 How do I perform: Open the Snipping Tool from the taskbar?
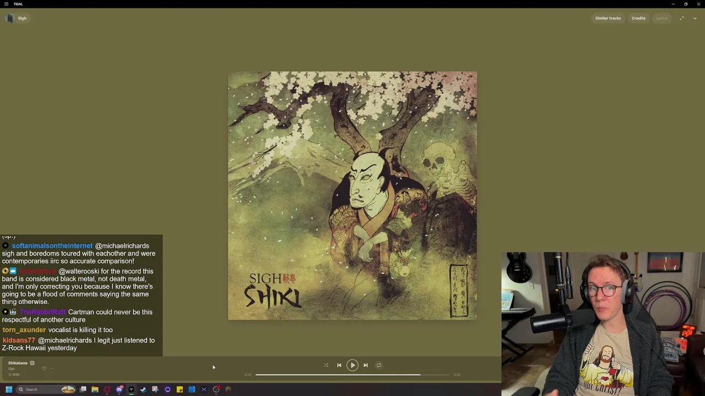(x=155, y=389)
